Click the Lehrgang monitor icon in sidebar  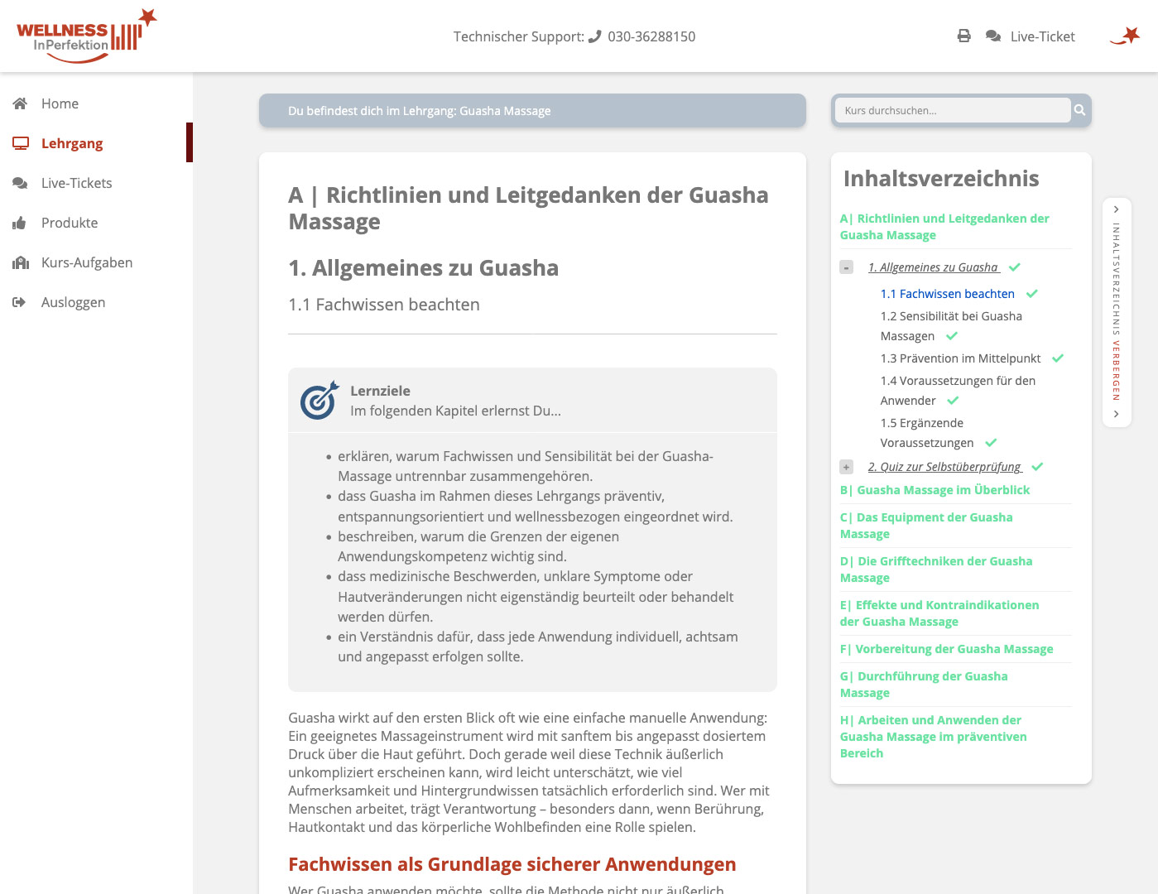click(21, 143)
